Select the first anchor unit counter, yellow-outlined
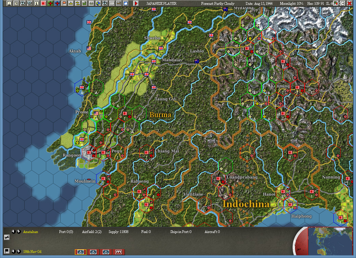 point(80,252)
